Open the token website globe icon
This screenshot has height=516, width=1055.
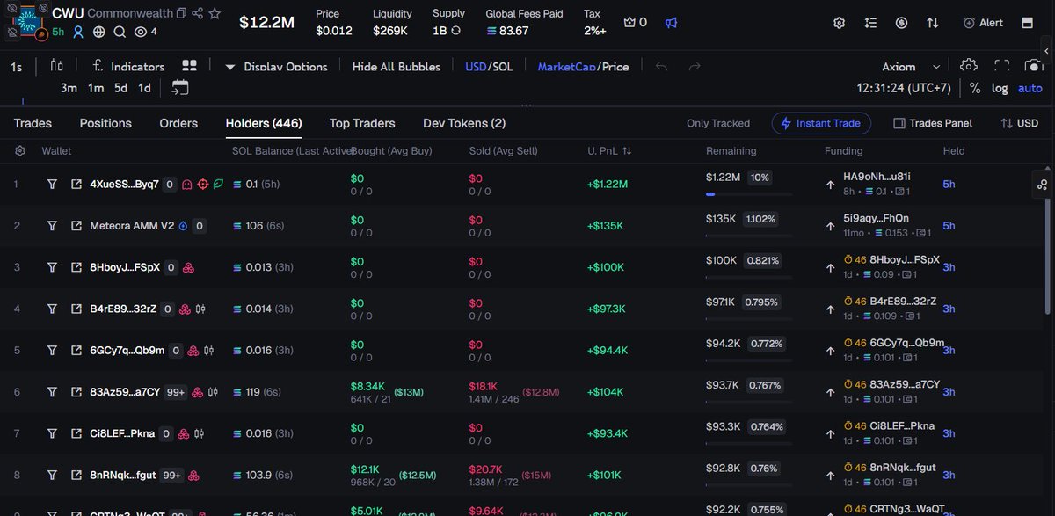point(98,32)
